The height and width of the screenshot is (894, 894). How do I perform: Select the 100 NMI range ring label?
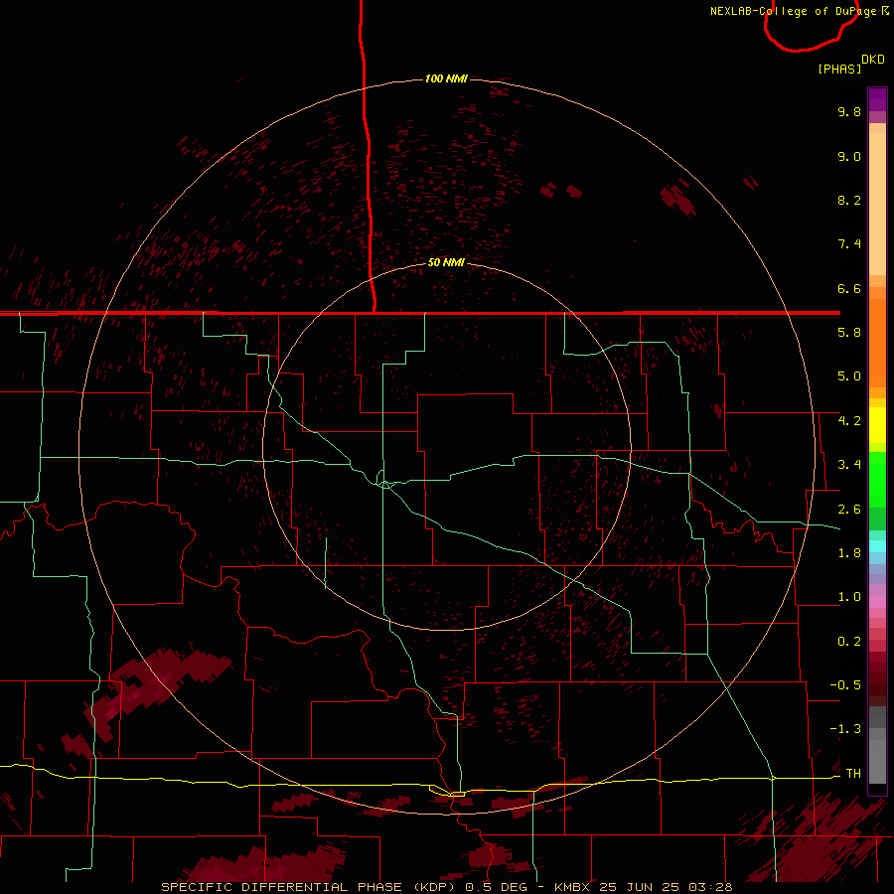[x=446, y=78]
